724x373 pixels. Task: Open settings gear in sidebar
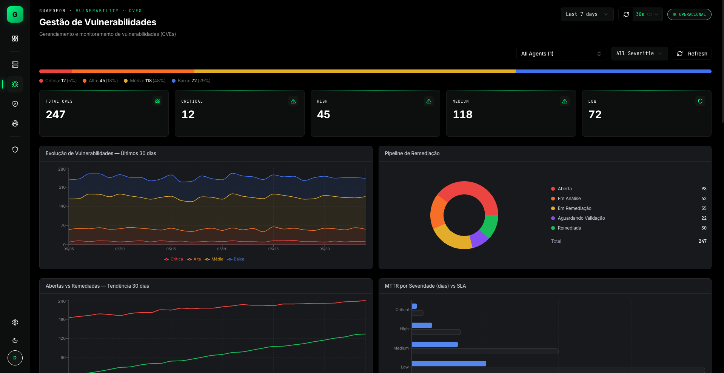[x=15, y=322]
